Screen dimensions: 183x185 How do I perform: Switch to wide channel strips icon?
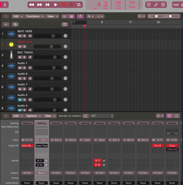point(176,116)
